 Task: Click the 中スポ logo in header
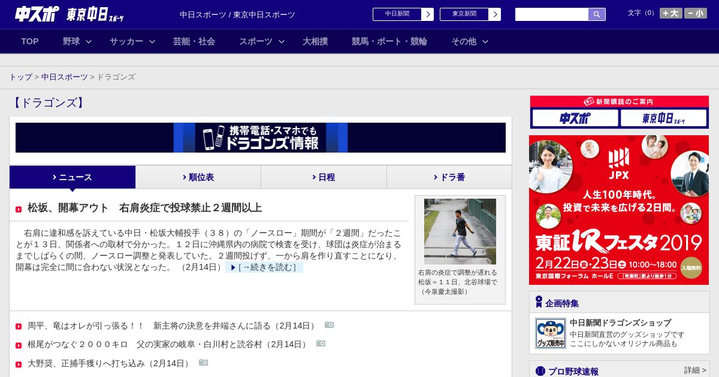(37, 14)
